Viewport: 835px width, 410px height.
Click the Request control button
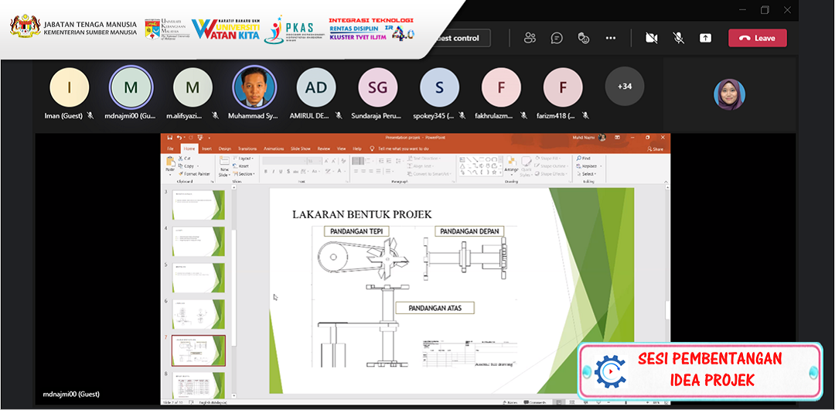pos(464,38)
